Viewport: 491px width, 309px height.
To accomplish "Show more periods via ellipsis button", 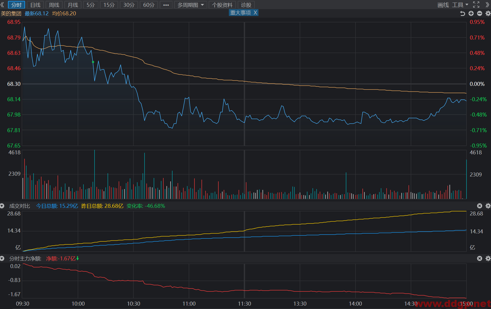I will 166,5.
